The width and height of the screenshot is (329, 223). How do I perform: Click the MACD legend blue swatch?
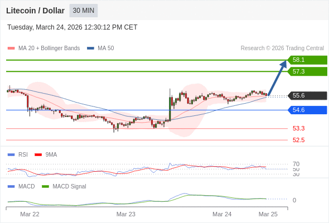coord(11,187)
